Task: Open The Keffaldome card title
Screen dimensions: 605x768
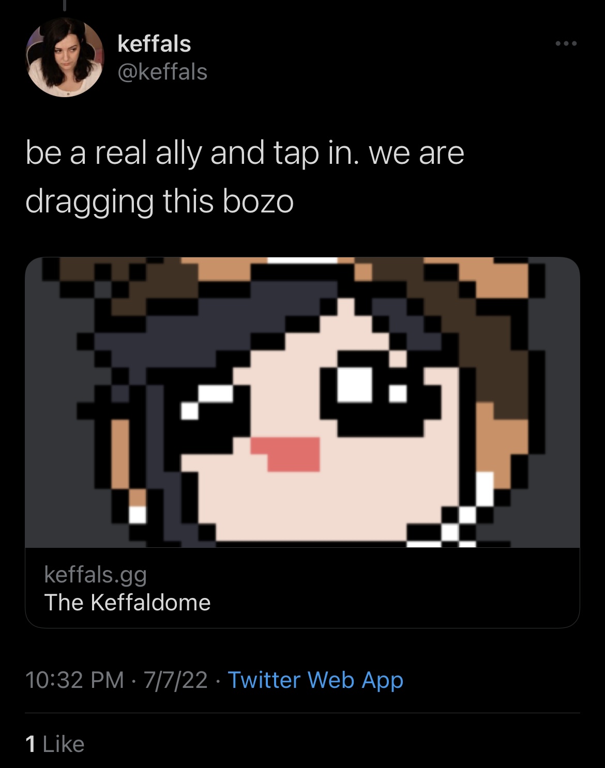Action: (127, 602)
